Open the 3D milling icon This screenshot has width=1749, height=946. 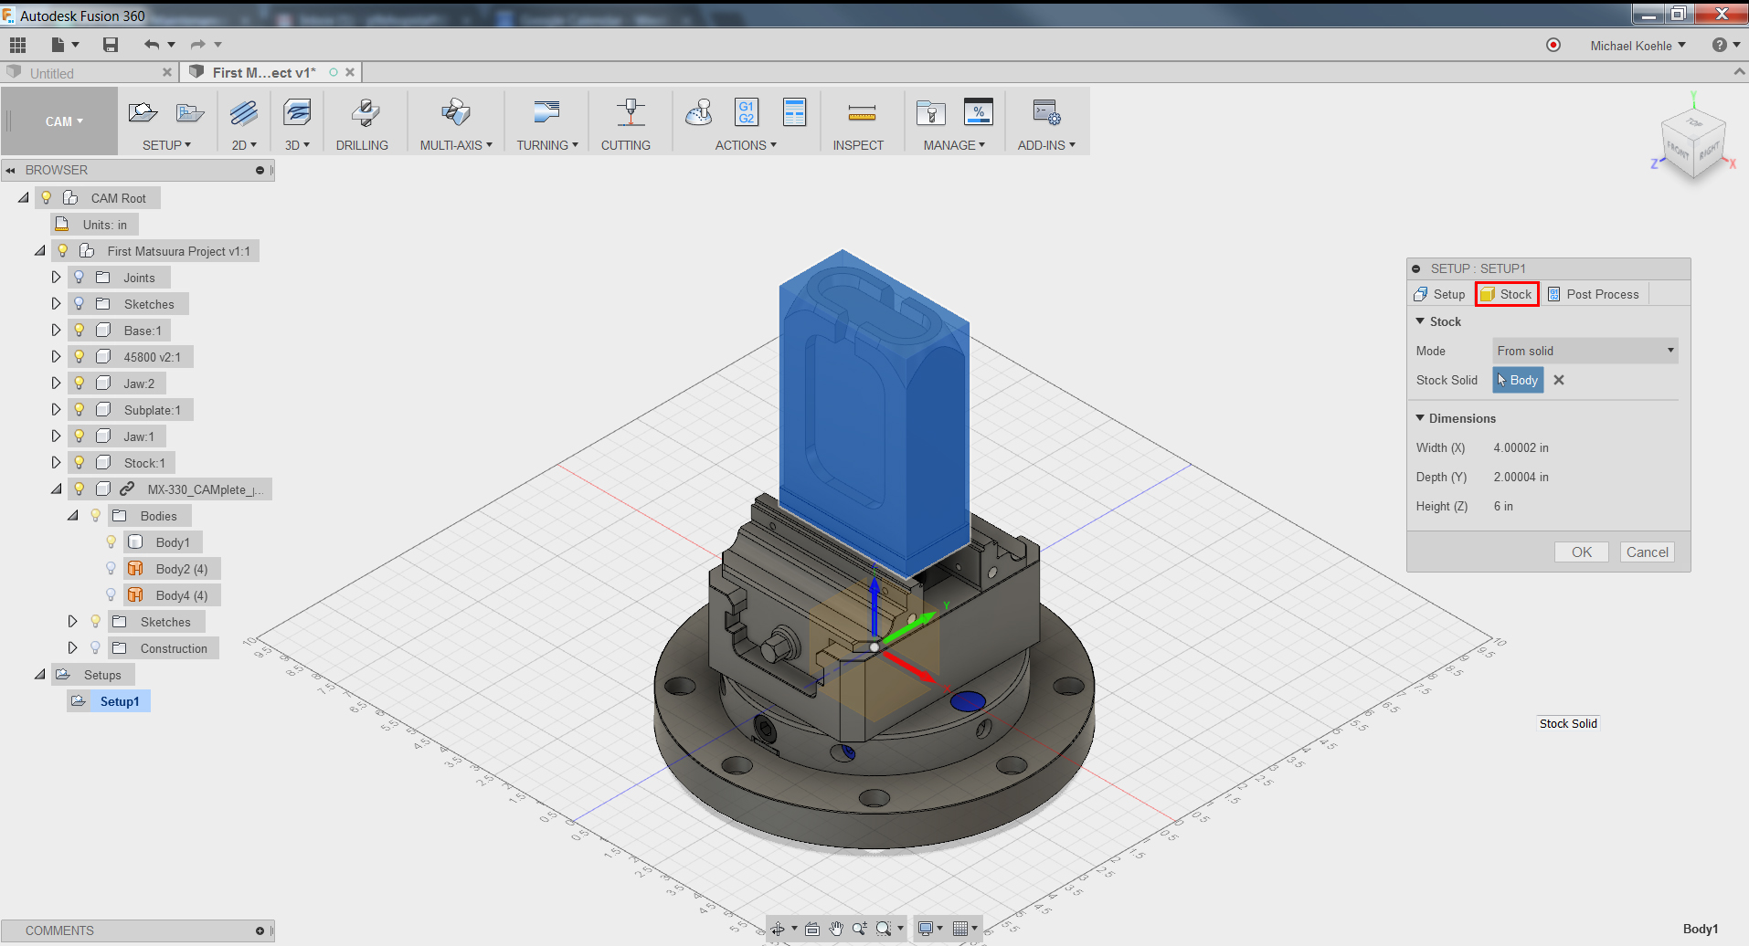[297, 112]
